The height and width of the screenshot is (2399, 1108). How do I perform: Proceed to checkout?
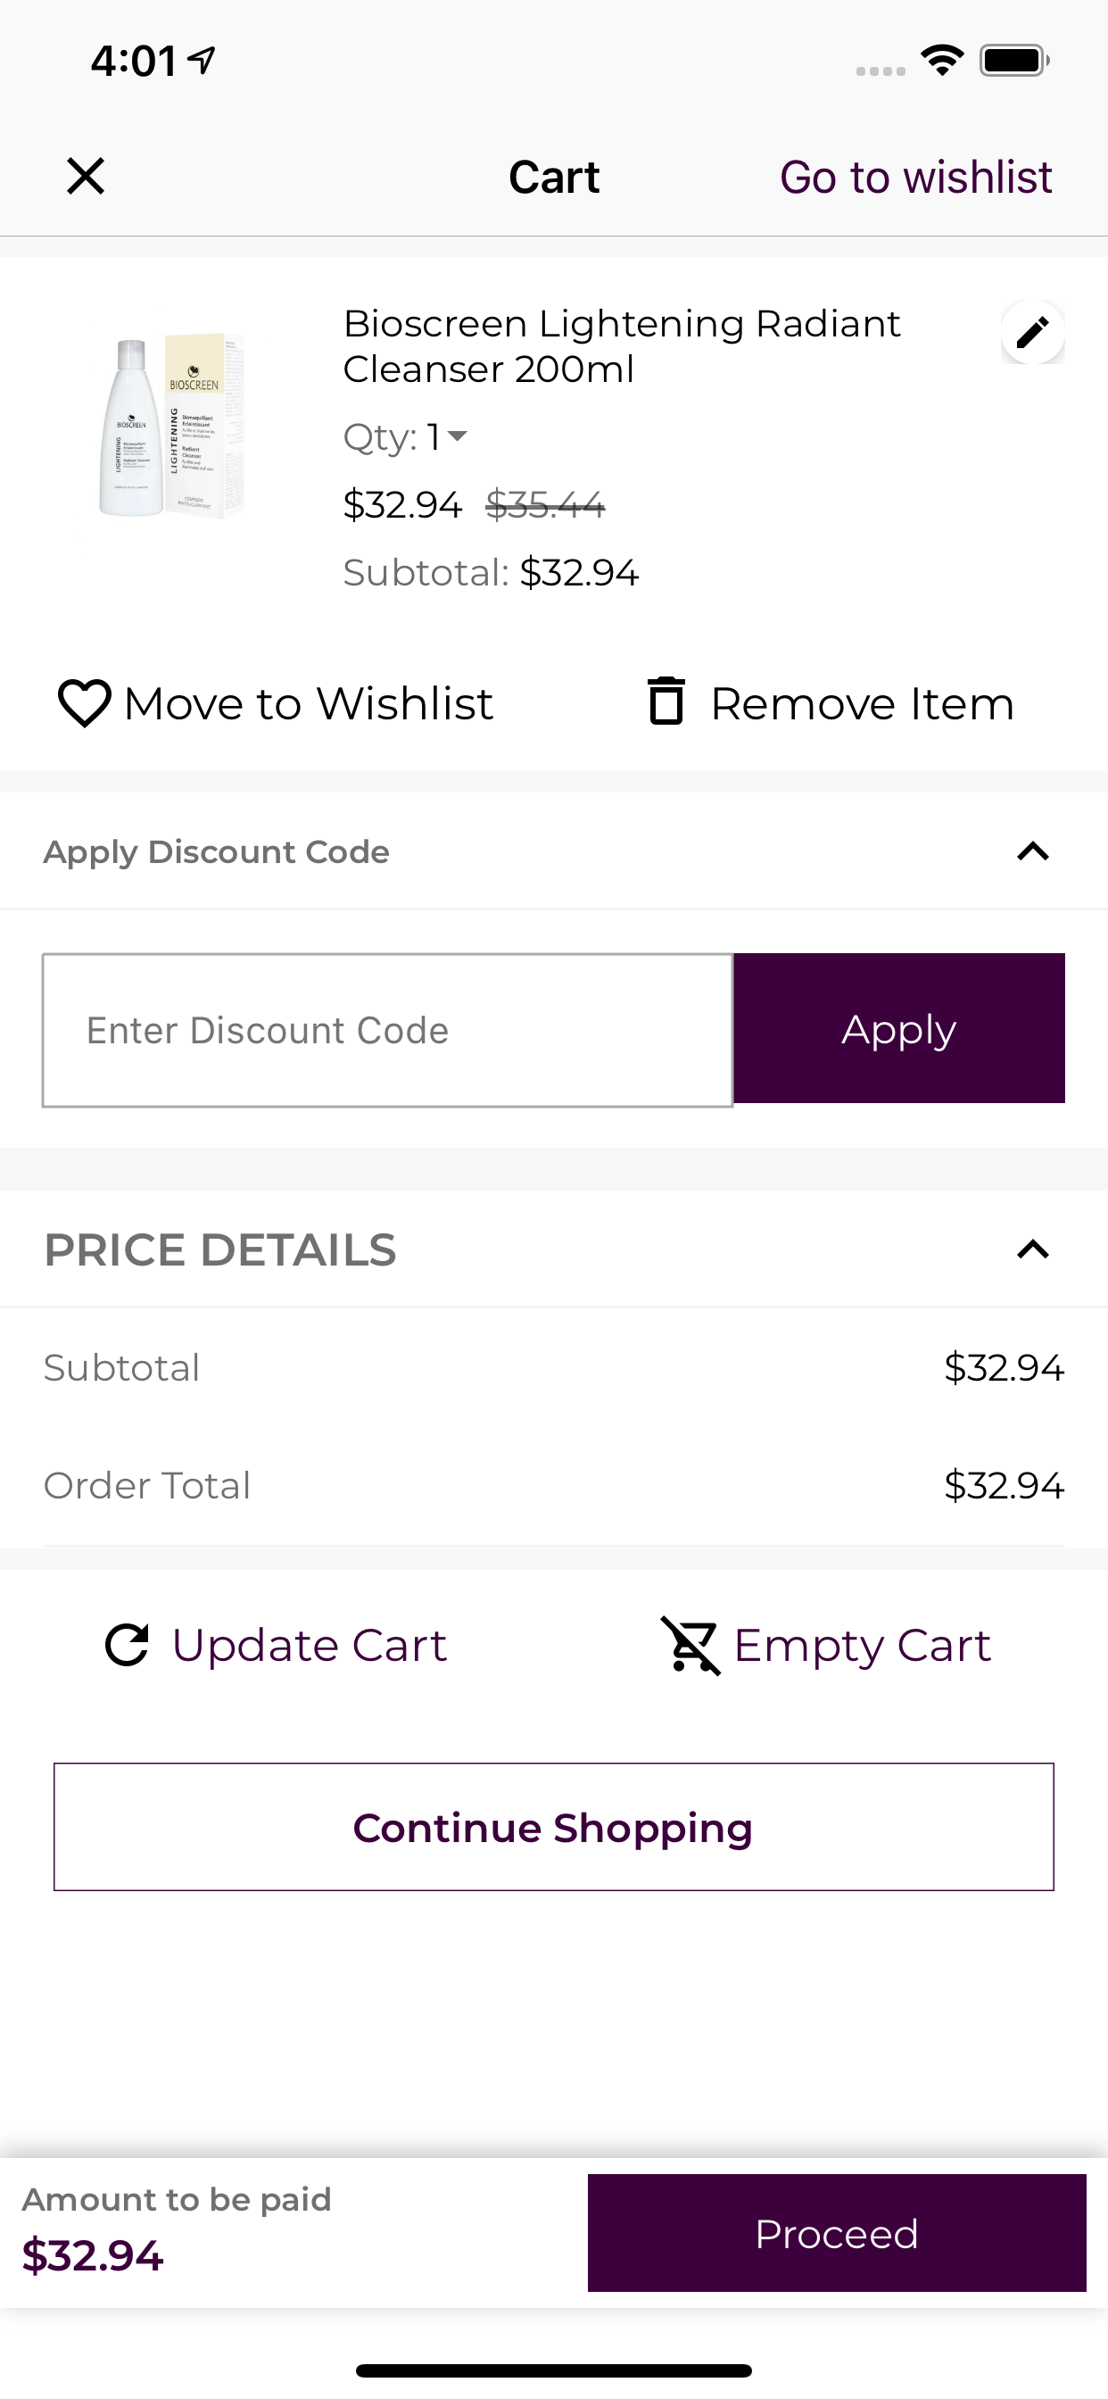837,2233
